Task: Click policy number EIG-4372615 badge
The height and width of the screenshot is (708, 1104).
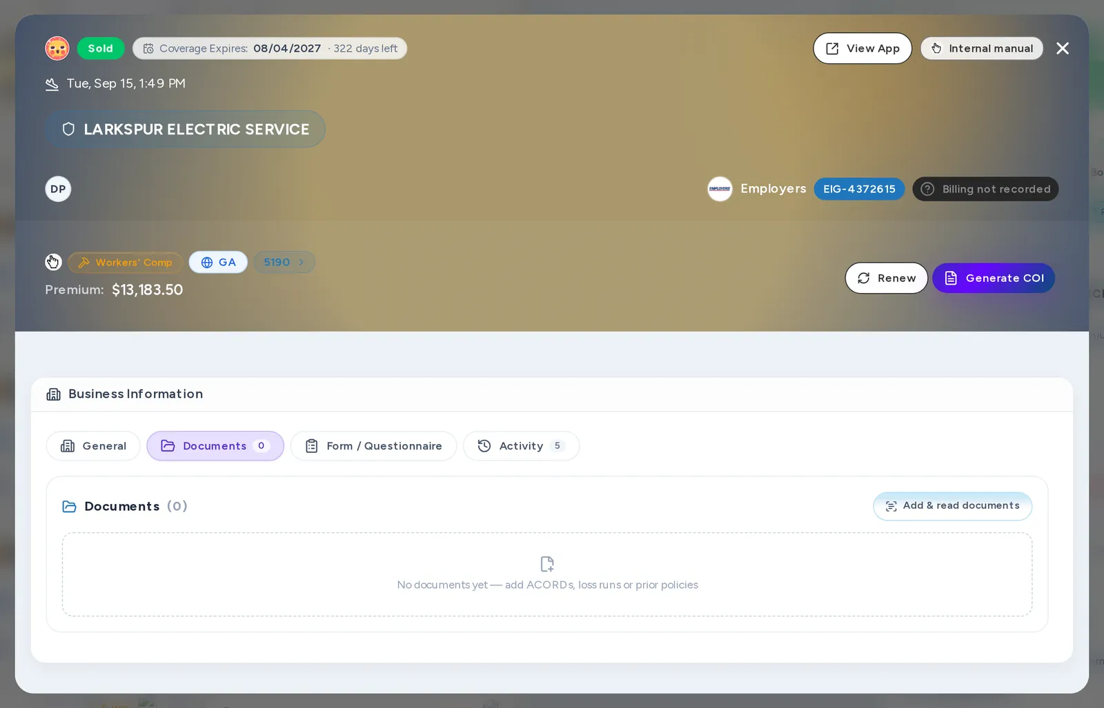Action: (x=859, y=189)
